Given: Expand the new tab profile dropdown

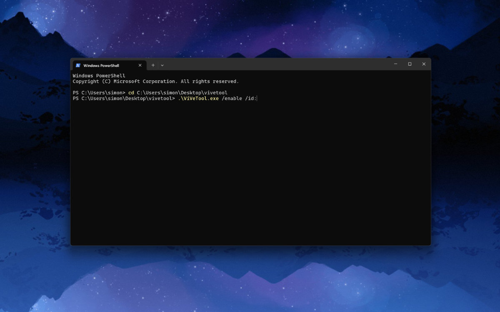Looking at the screenshot, I should tap(162, 65).
